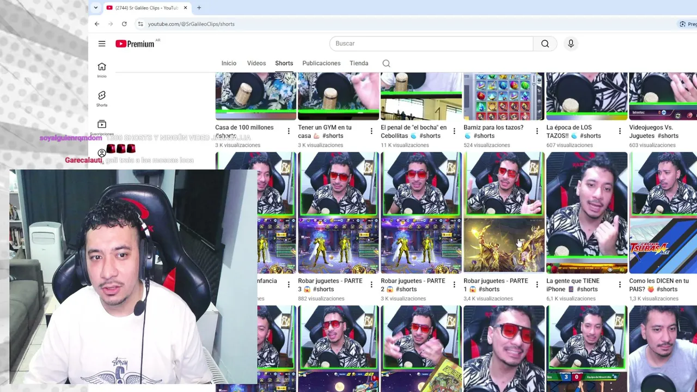The width and height of the screenshot is (697, 392).
Task: Open more options for "La gente que TIENE iPhone"
Action: click(620, 285)
